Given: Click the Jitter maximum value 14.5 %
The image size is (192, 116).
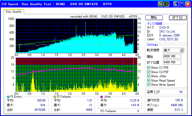Looking at the screenshot, I should pyautogui.click(x=135, y=105).
